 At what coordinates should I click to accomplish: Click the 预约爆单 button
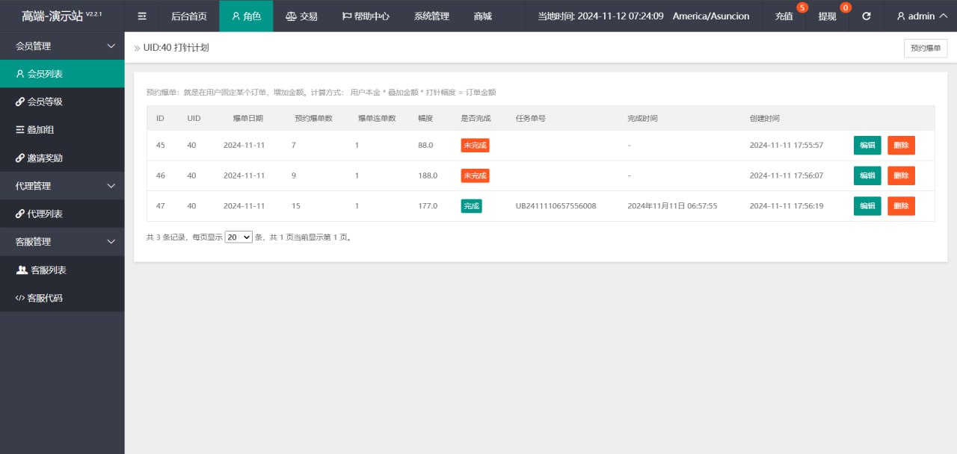click(926, 48)
